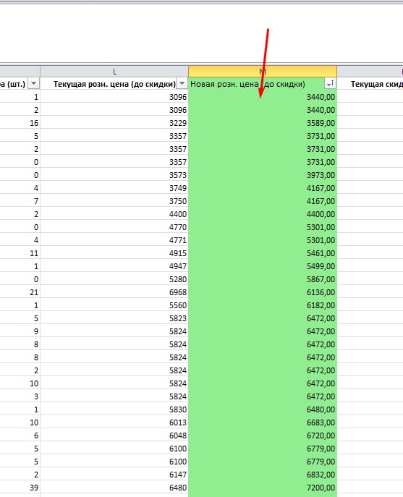Viewport: 403px width, 497px height.
Task: Select the quantity cell 11
Action: [20, 253]
